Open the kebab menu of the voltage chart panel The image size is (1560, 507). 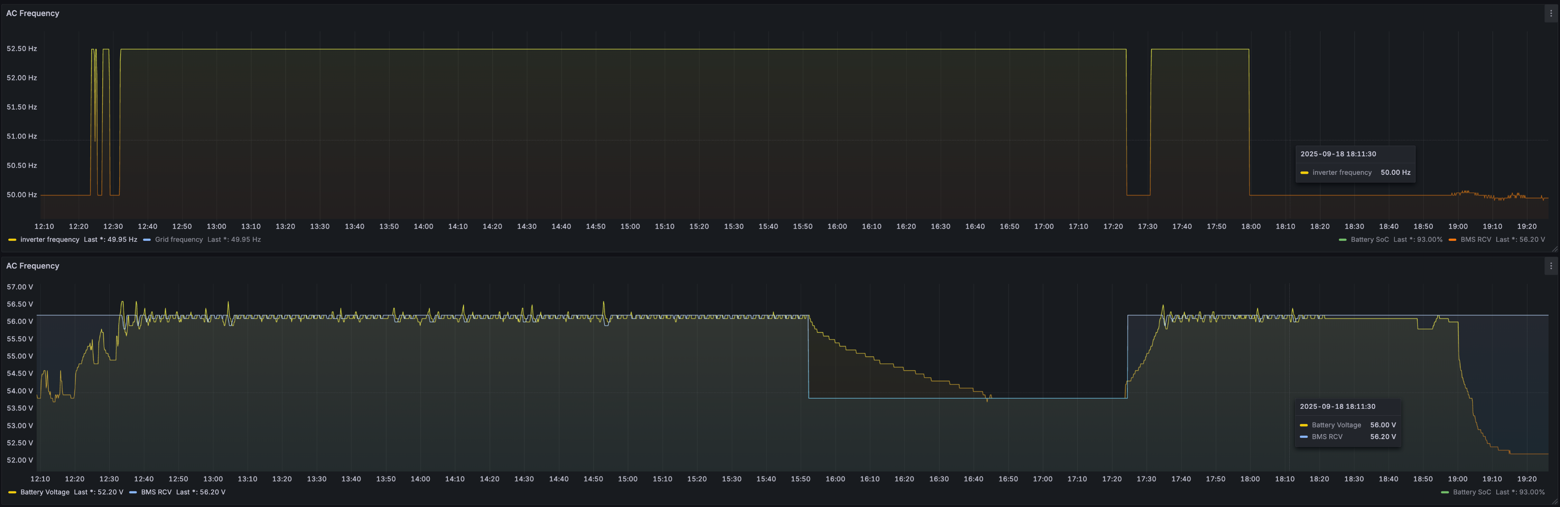(x=1551, y=266)
